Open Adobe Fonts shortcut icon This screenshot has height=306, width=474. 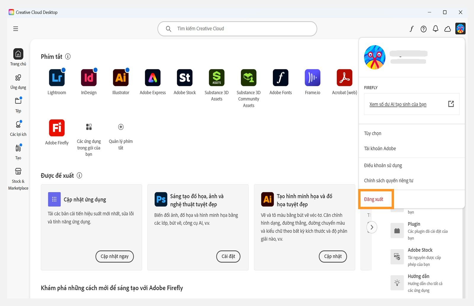coord(281,78)
